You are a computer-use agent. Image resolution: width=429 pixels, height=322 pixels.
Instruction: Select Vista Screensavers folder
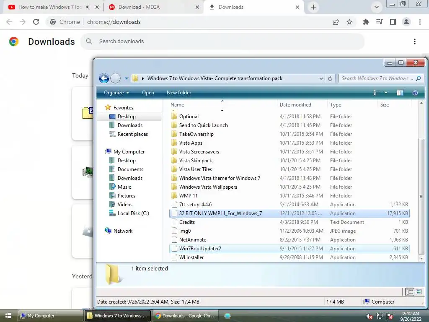pyautogui.click(x=289, y=151)
